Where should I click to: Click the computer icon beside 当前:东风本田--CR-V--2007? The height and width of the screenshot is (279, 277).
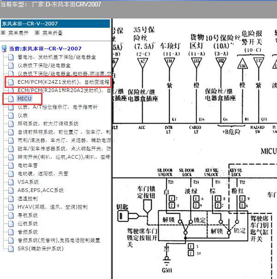(x=4, y=49)
